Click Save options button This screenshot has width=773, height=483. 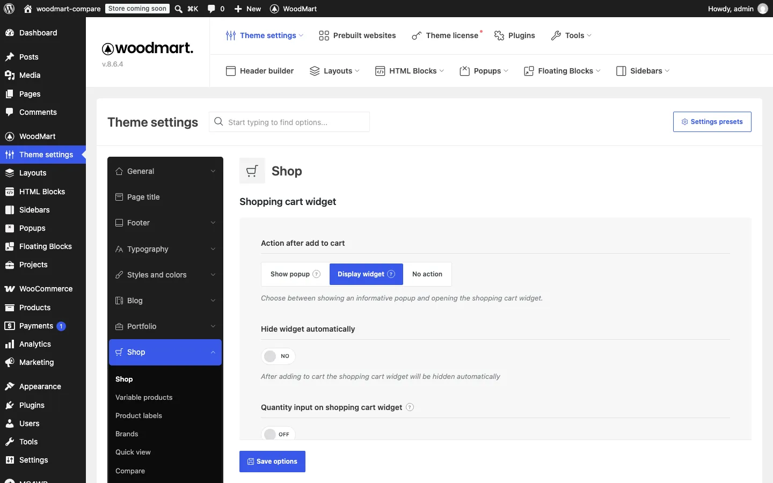[x=272, y=462]
